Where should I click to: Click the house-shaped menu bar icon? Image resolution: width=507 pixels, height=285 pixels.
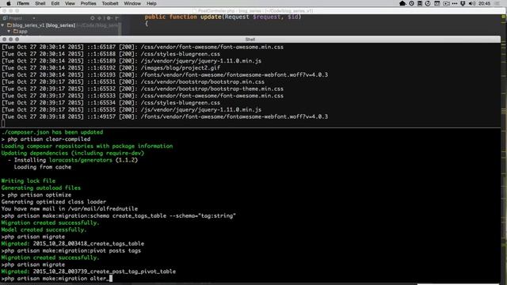tap(402, 3)
